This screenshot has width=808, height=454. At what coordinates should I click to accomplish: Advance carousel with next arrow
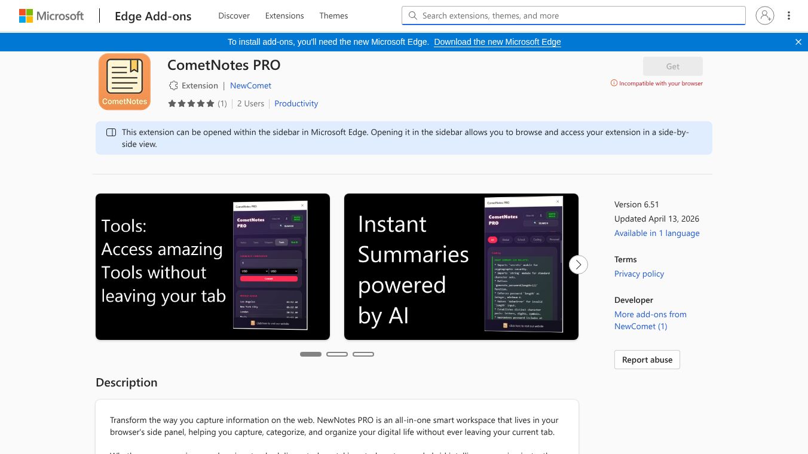click(579, 265)
